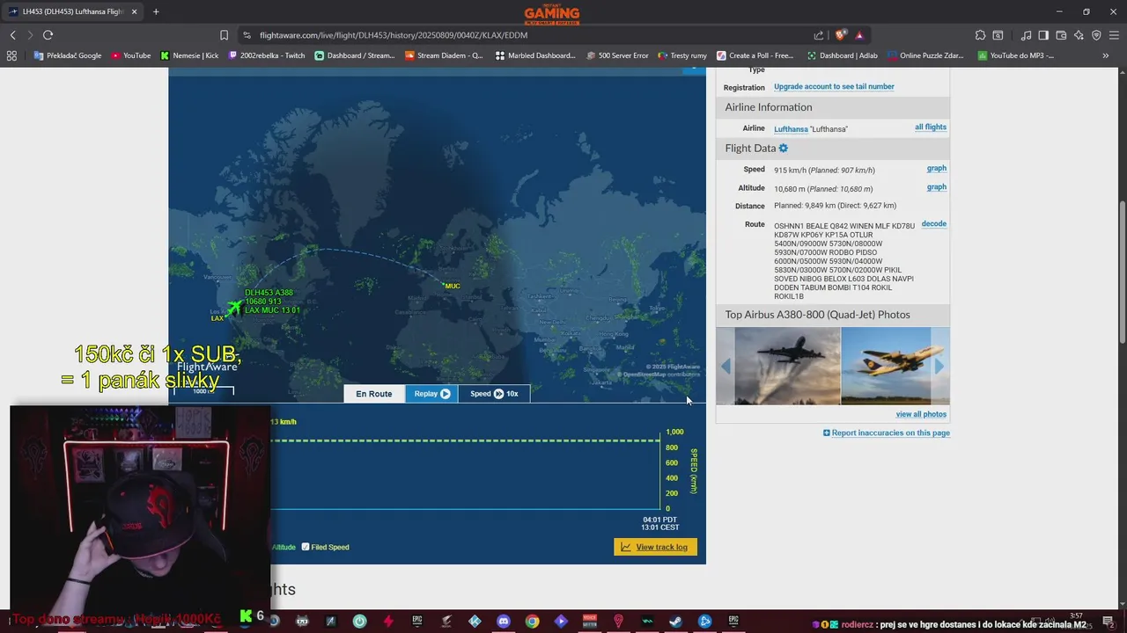Toggle the browser sidebar panel icon

[x=1043, y=35]
